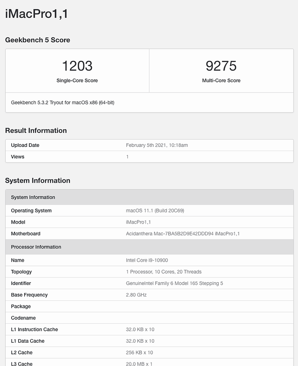Select the Multi-Core Score label
Image resolution: width=298 pixels, height=366 pixels.
pos(221,81)
